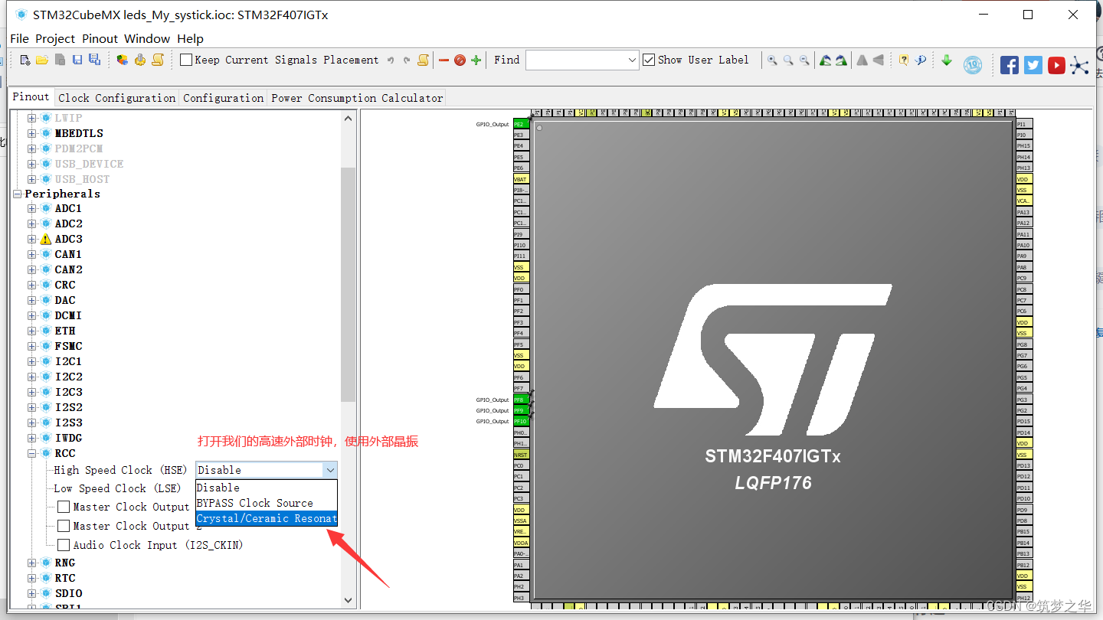Expand the ADC1 tree node
This screenshot has height=620, width=1103.
pyautogui.click(x=32, y=208)
